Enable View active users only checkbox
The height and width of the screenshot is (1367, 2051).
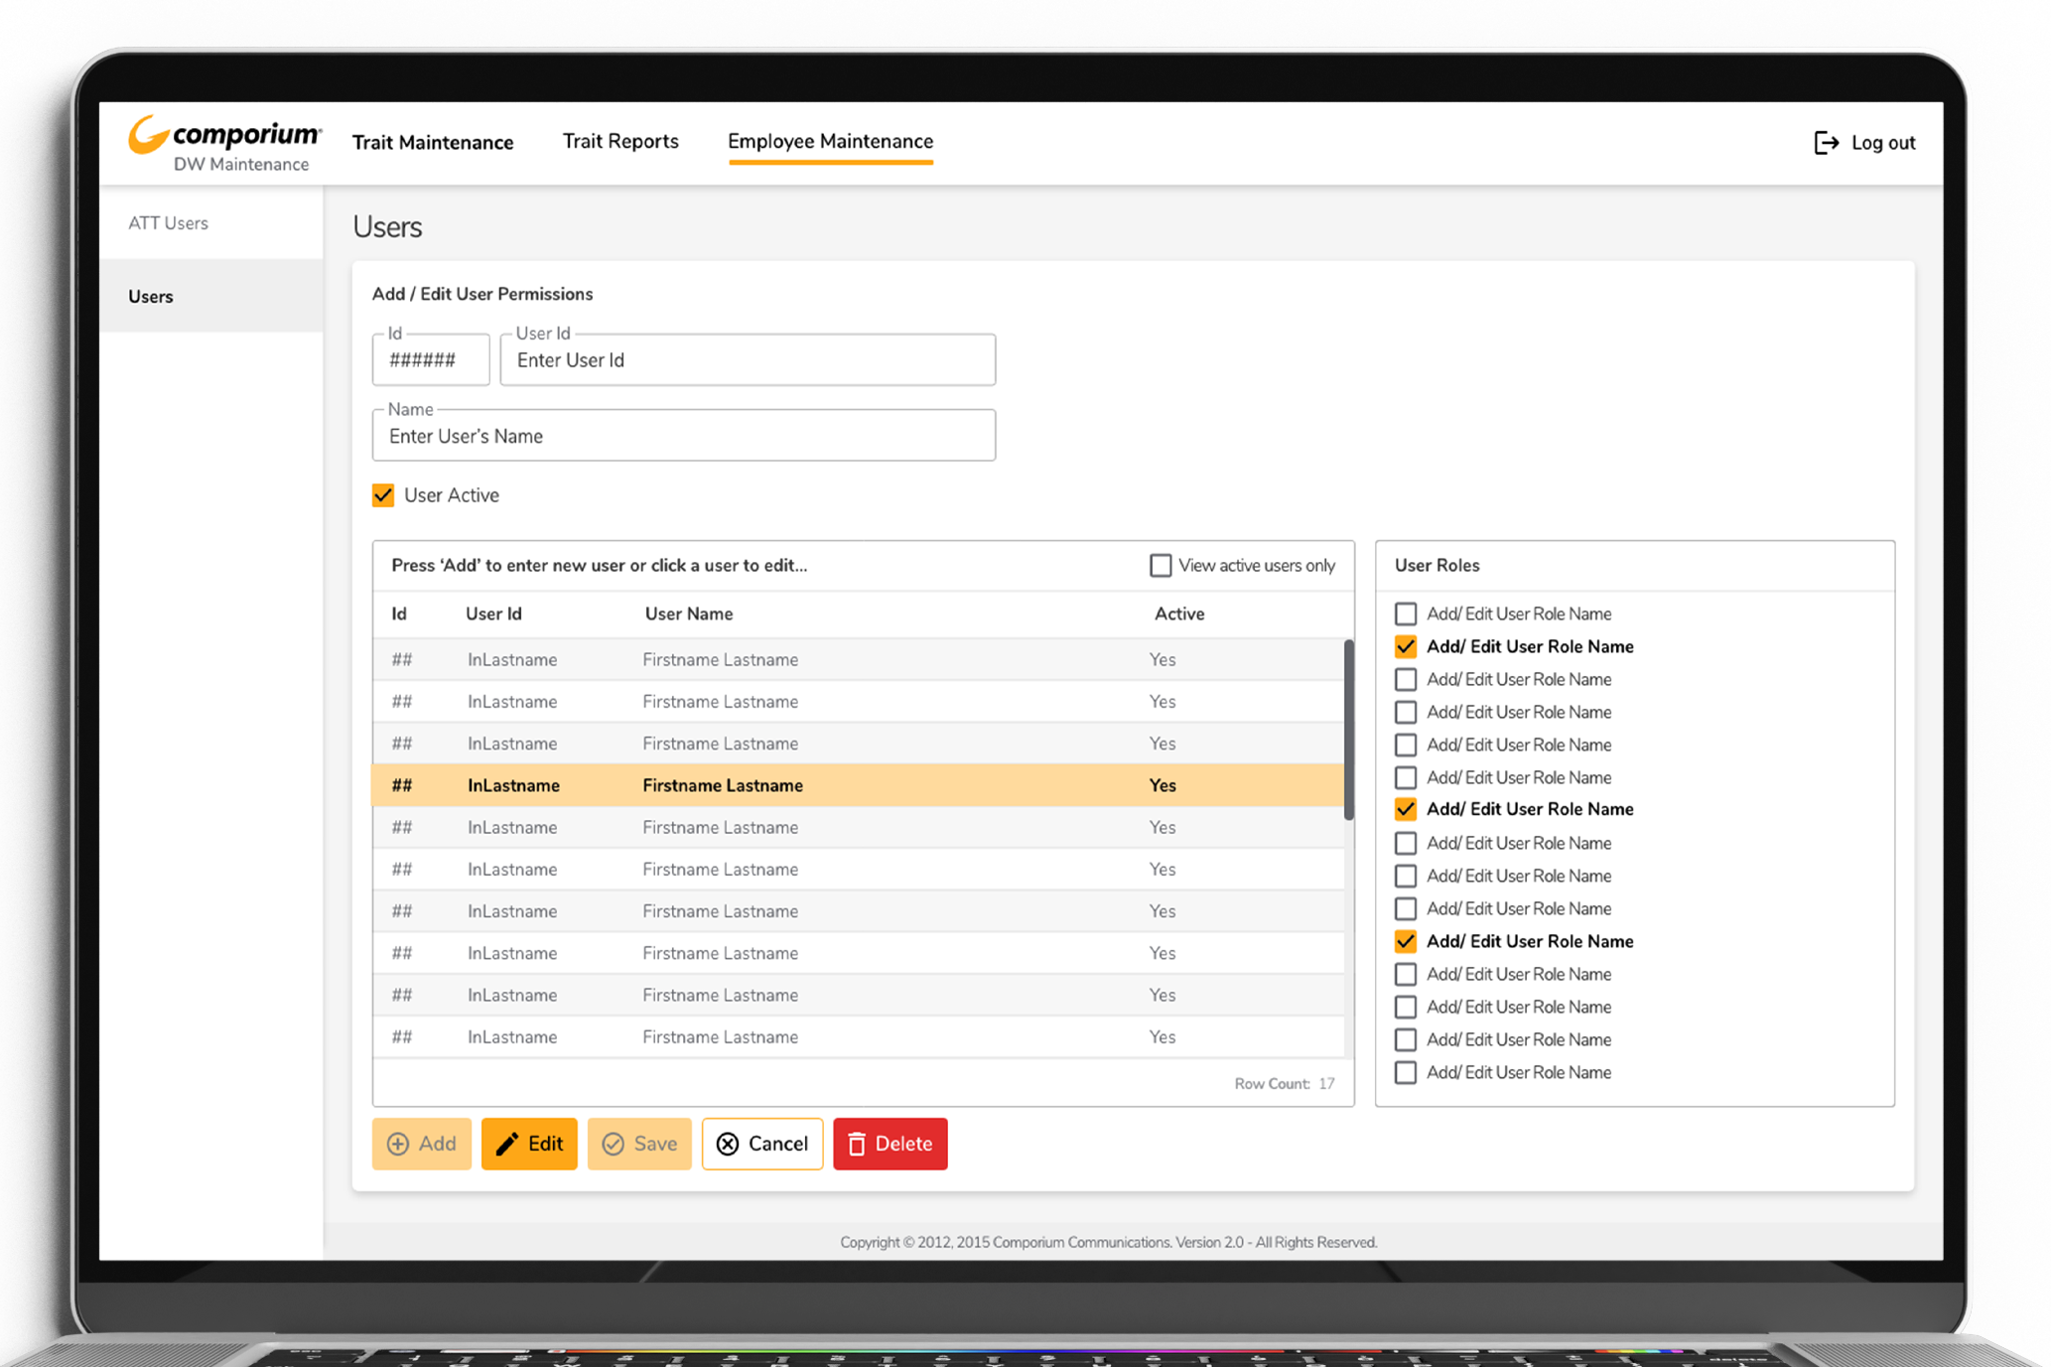(1161, 565)
